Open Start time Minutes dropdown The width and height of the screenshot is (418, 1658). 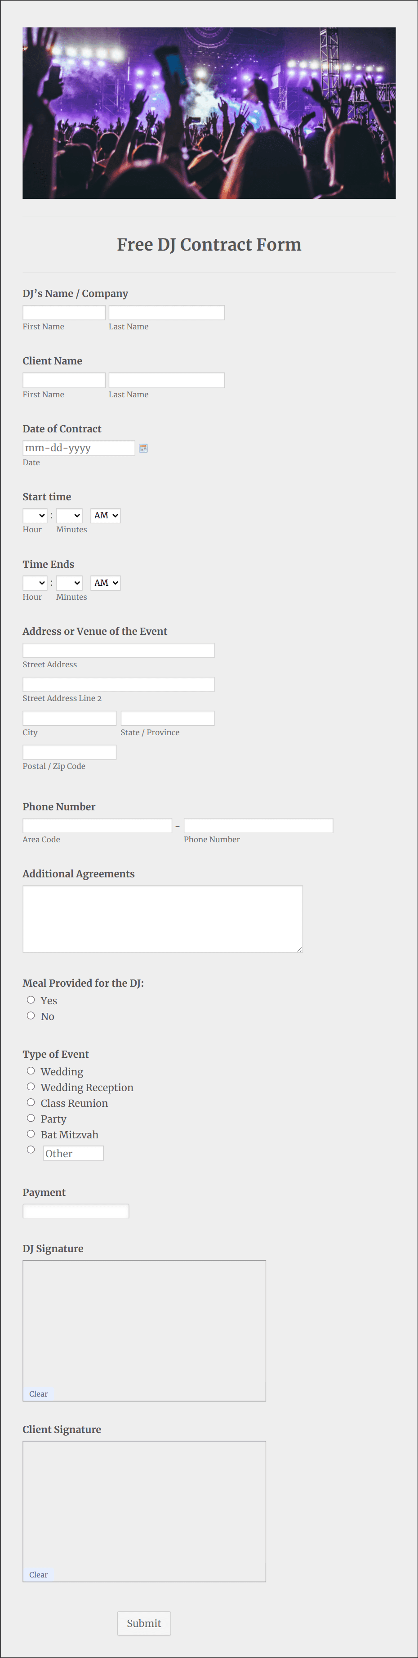69,516
